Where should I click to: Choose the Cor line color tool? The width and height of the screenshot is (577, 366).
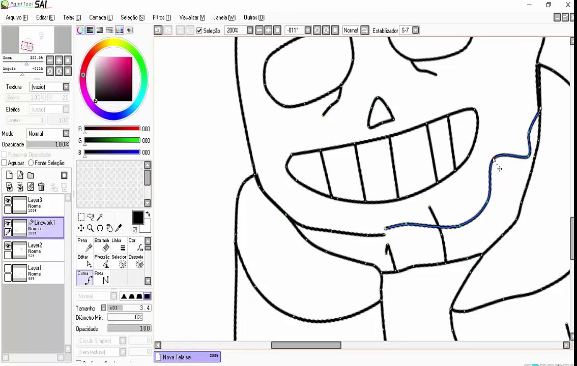click(x=135, y=245)
